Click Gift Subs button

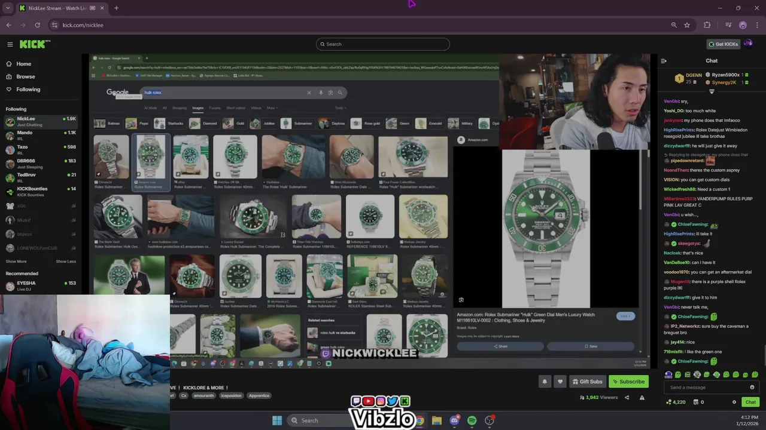(x=587, y=382)
